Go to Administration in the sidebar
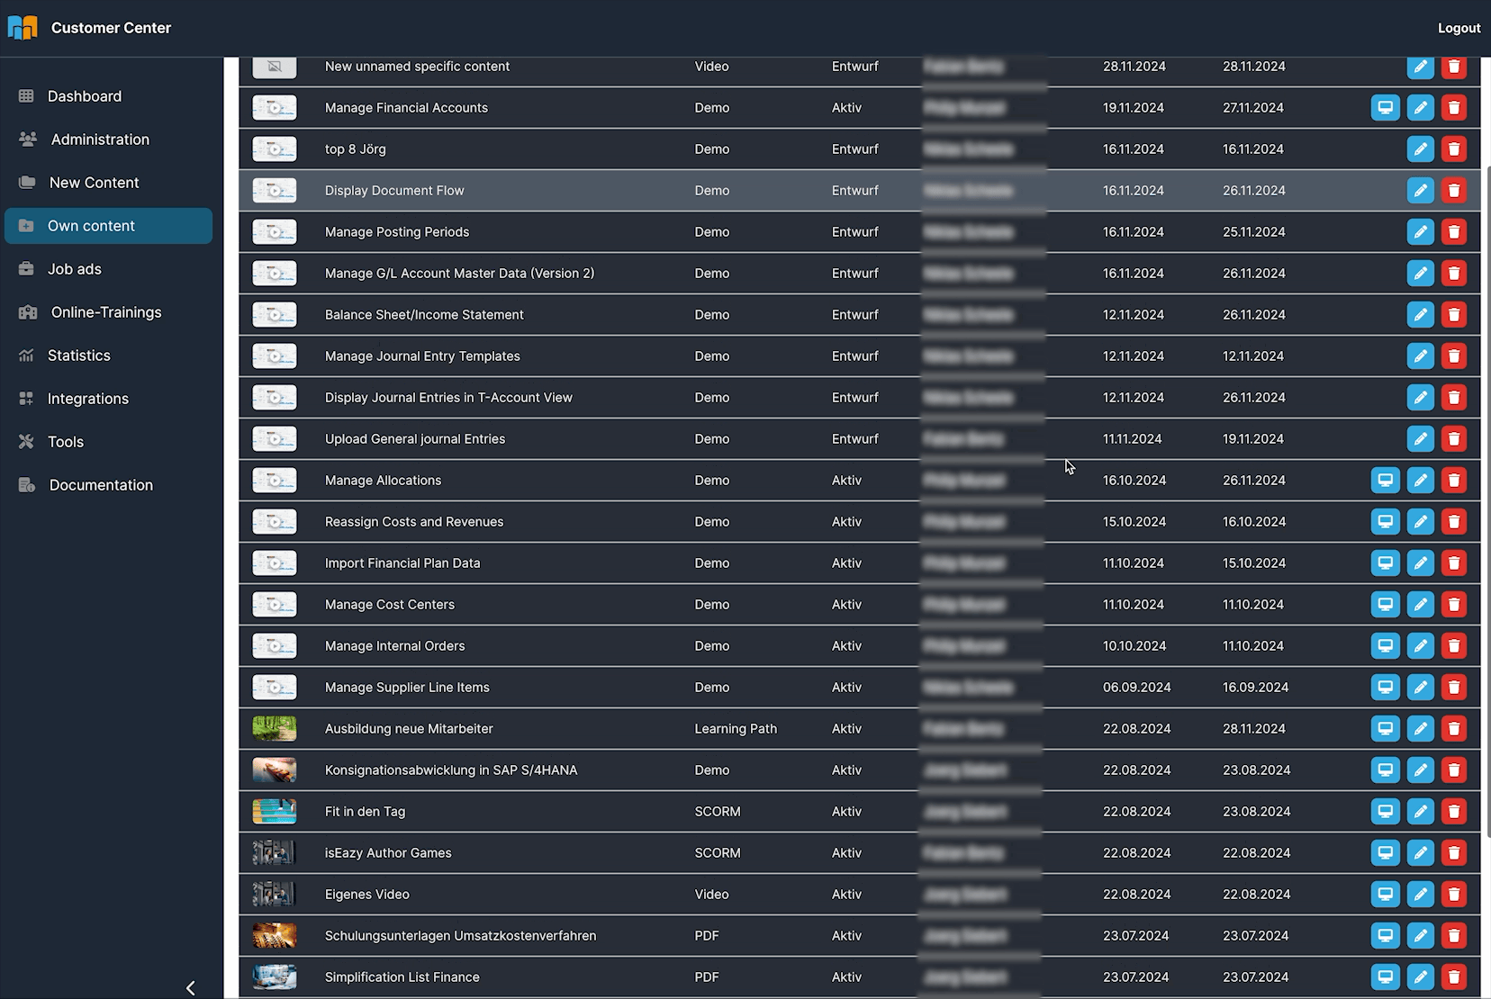1491x999 pixels. point(100,139)
